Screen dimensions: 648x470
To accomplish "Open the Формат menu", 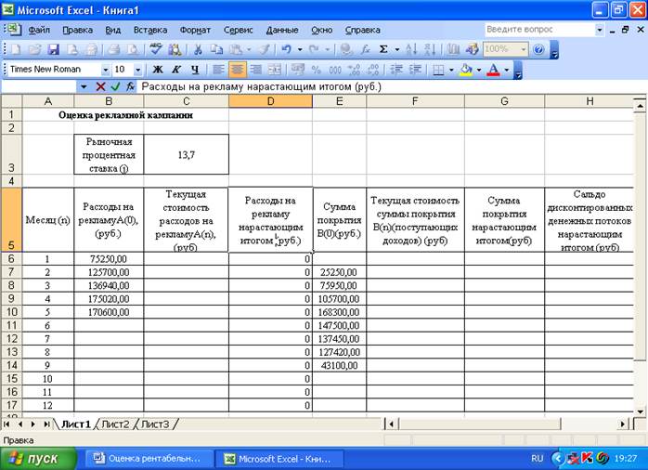I will click(195, 30).
